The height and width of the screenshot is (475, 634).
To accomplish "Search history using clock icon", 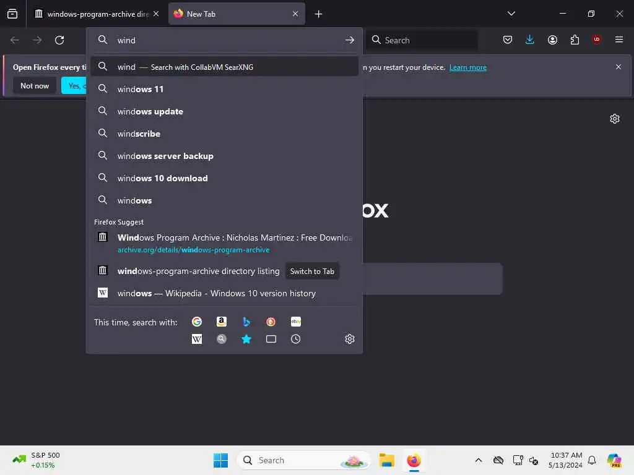I will [296, 339].
